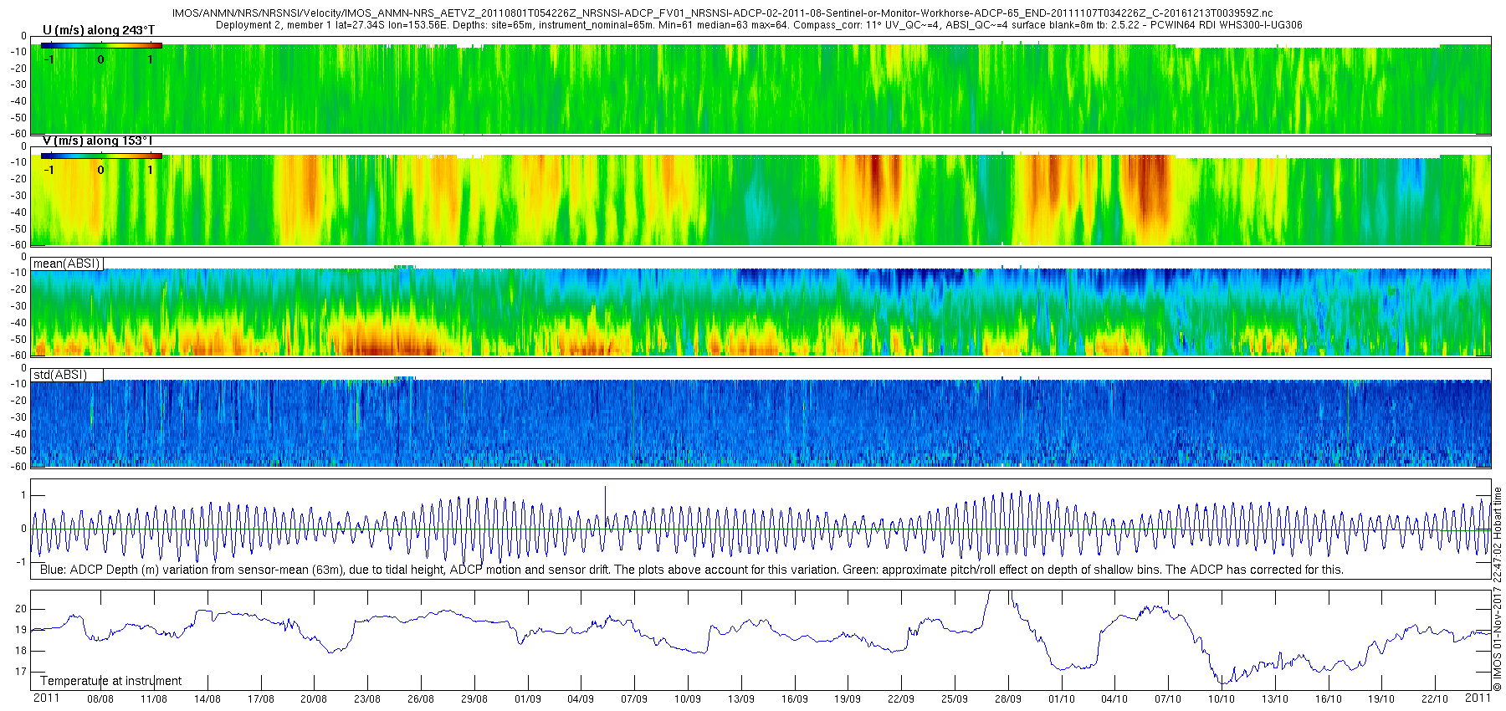Click the '07/10' date tick label
Viewport: 1506px width, 711px height.
[1168, 699]
